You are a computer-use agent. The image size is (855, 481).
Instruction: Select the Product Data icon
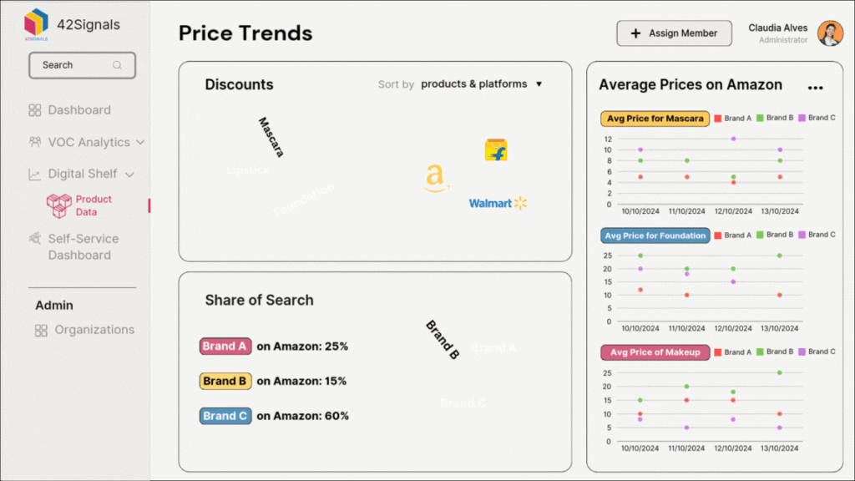[x=59, y=205]
